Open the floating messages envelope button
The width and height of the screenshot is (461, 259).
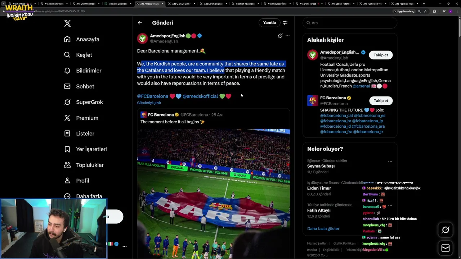tap(446, 248)
